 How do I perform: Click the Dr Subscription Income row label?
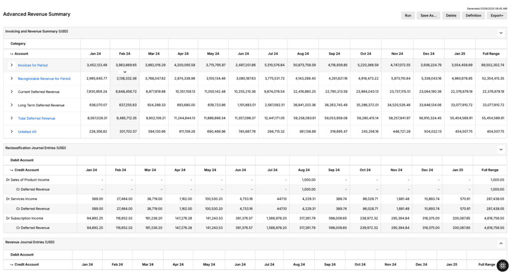[24, 218]
